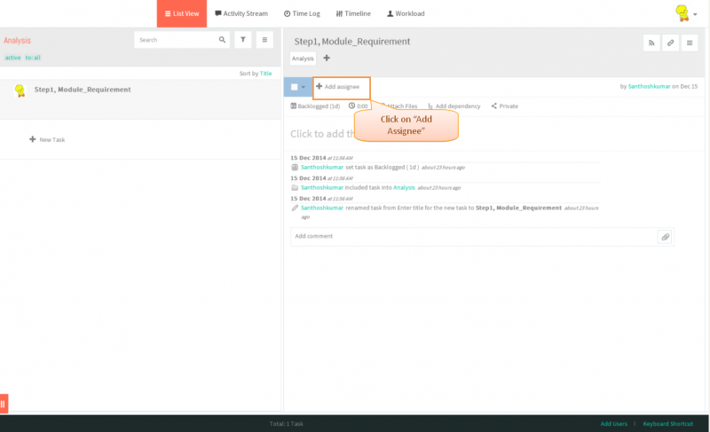The width and height of the screenshot is (710, 432).
Task: Copy the task link via the chain icon
Action: (x=671, y=43)
